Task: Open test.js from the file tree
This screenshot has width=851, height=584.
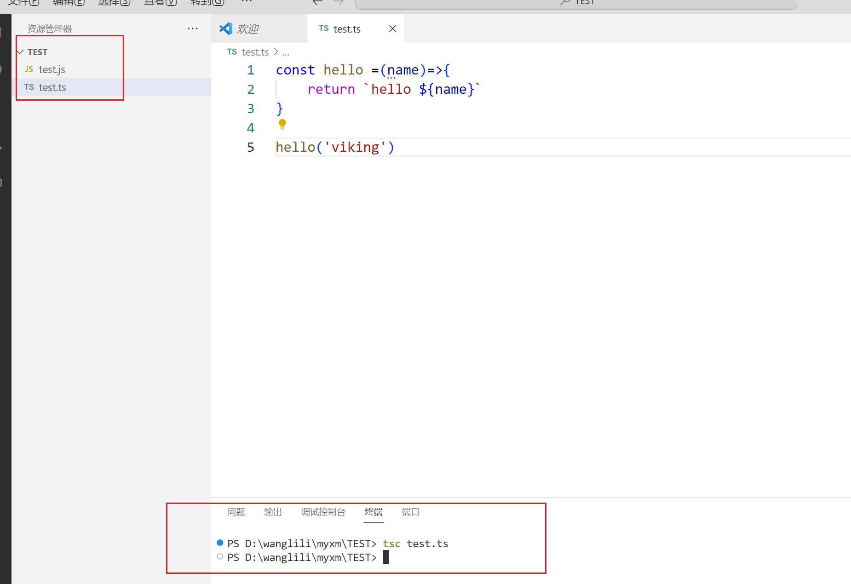Action: pyautogui.click(x=52, y=69)
